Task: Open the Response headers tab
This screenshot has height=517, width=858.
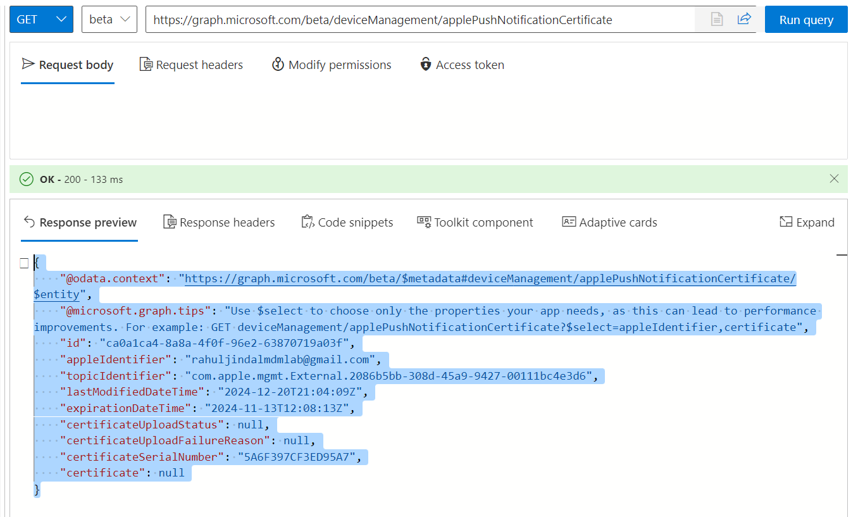Action: tap(219, 223)
